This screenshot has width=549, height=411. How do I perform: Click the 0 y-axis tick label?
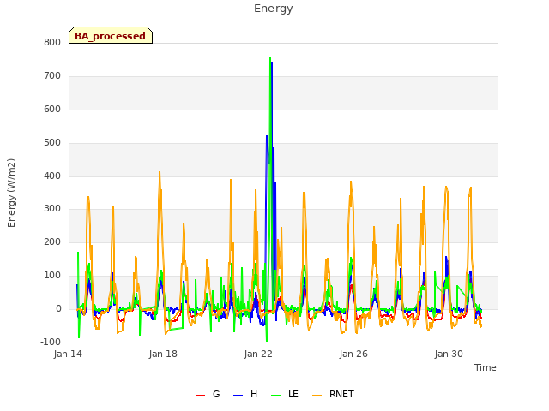(x=59, y=309)
